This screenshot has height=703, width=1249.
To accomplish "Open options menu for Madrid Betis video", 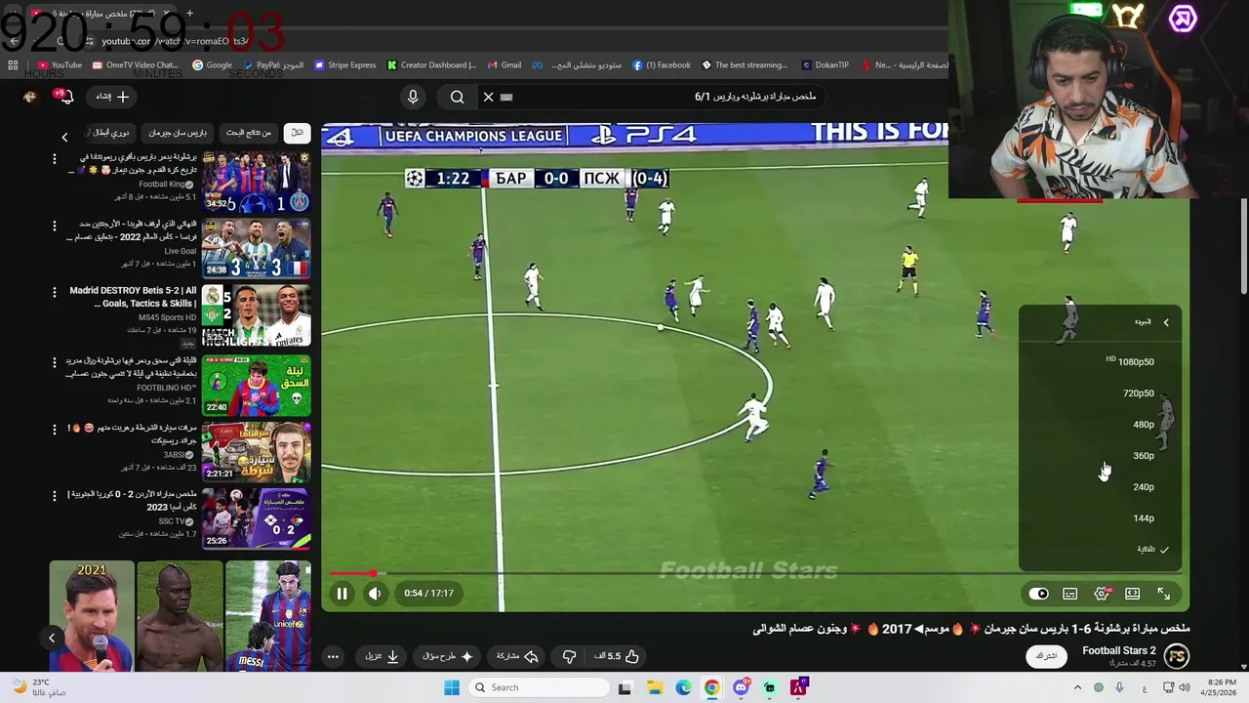I will tap(55, 291).
